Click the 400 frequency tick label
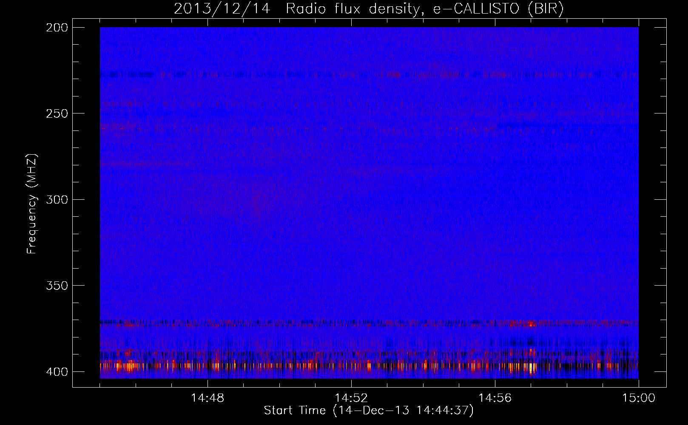 coord(57,372)
